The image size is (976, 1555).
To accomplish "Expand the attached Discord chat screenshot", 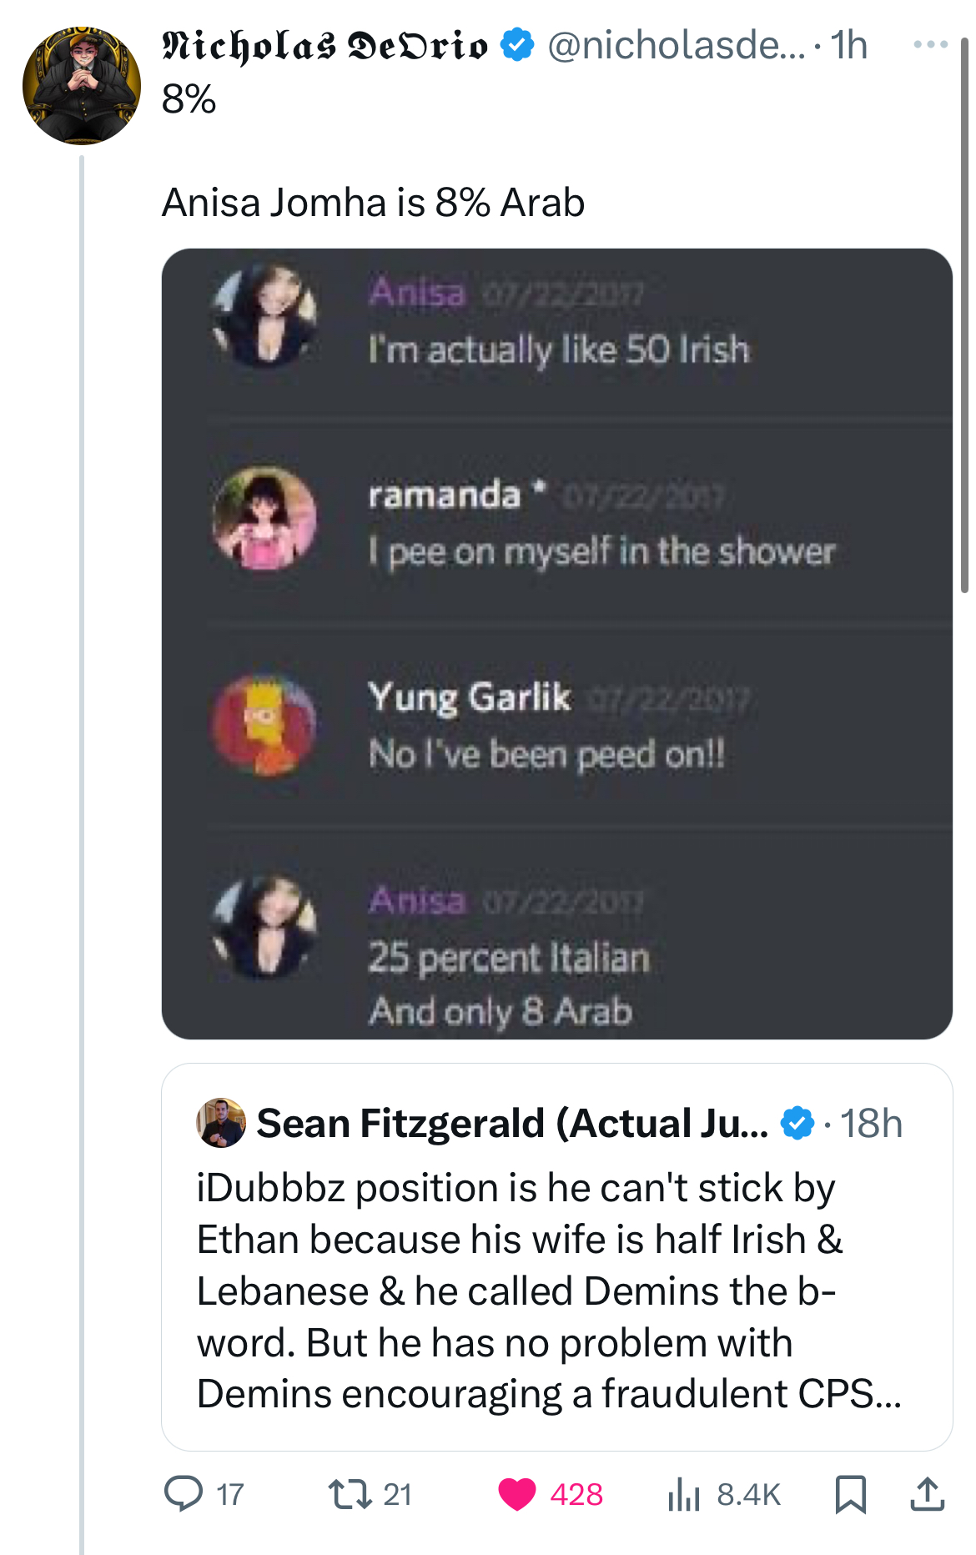I will click(x=556, y=643).
